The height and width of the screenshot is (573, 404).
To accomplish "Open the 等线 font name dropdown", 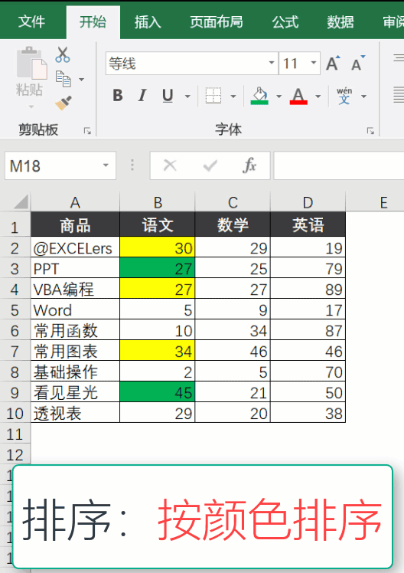I will (x=271, y=63).
